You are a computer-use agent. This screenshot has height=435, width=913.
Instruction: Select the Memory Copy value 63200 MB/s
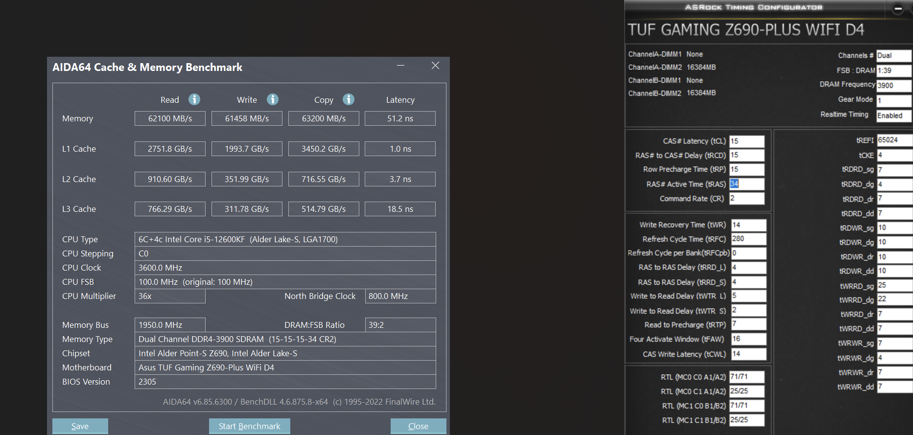(x=324, y=118)
